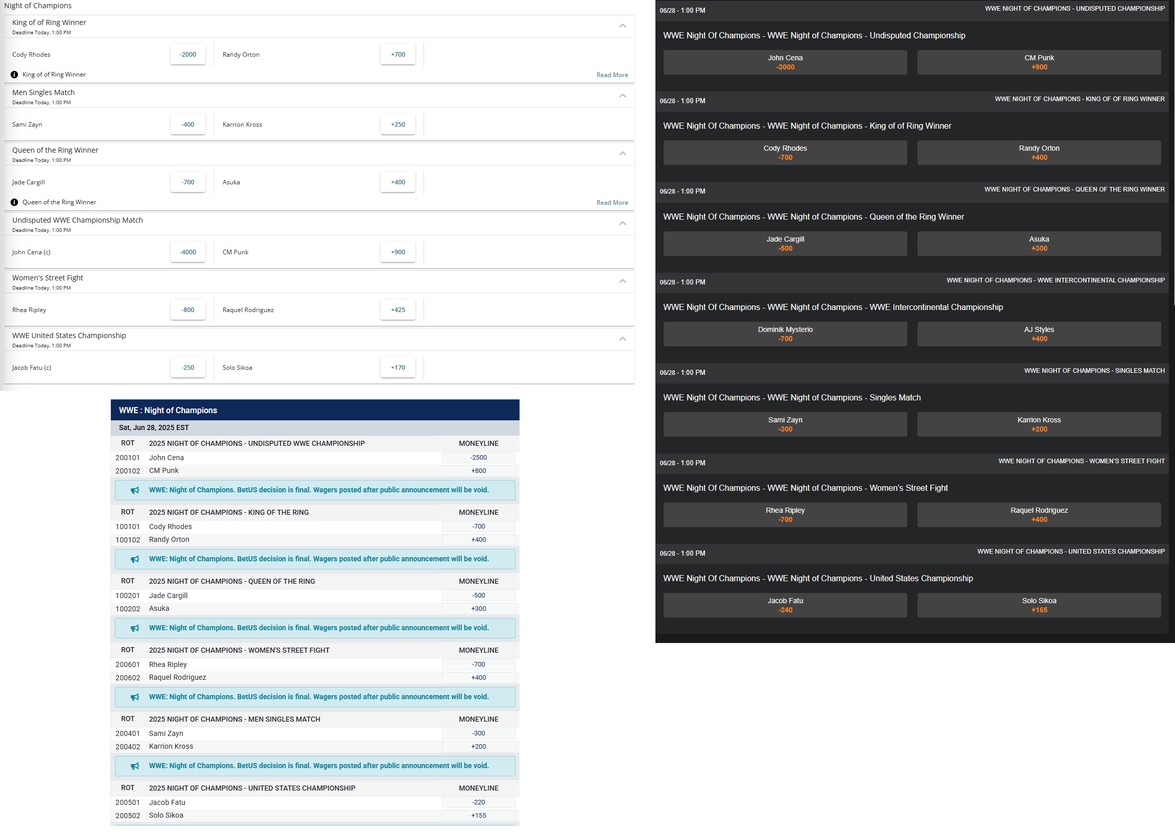Pick CM Punk +900 in dark panel

[x=1039, y=63]
